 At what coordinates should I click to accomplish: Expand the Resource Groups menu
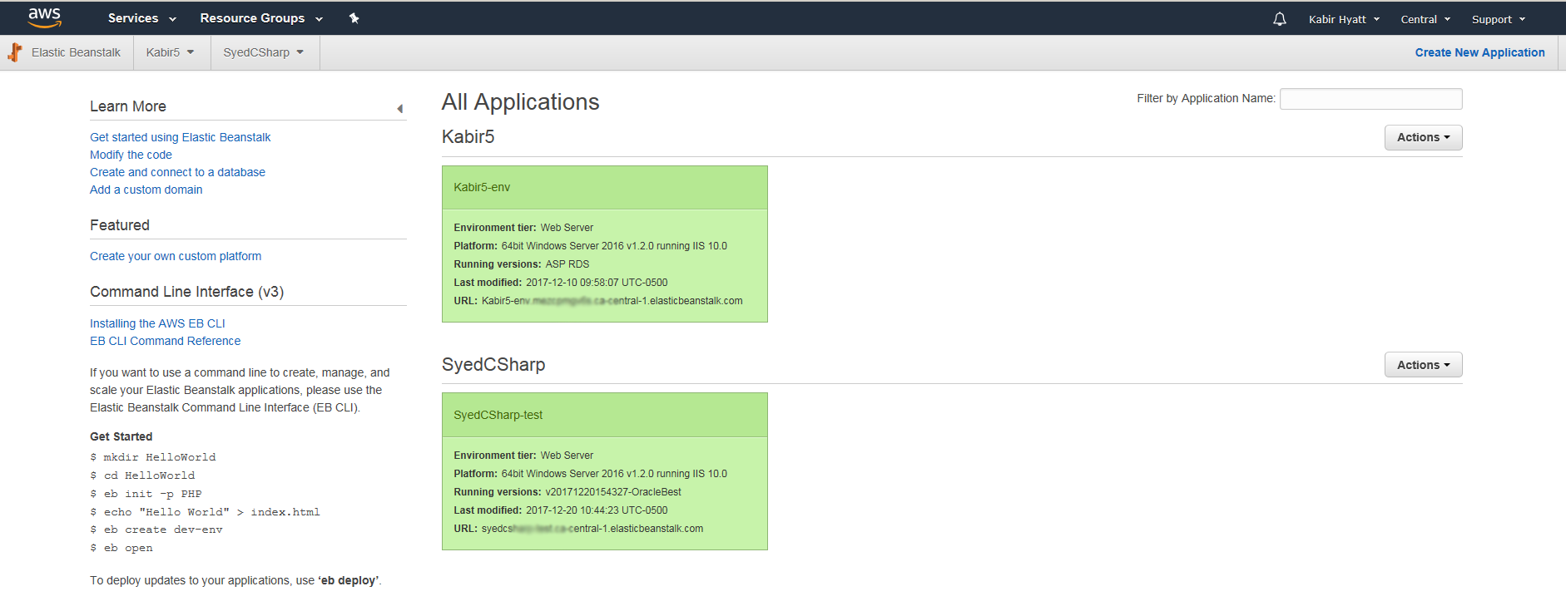[x=261, y=18]
